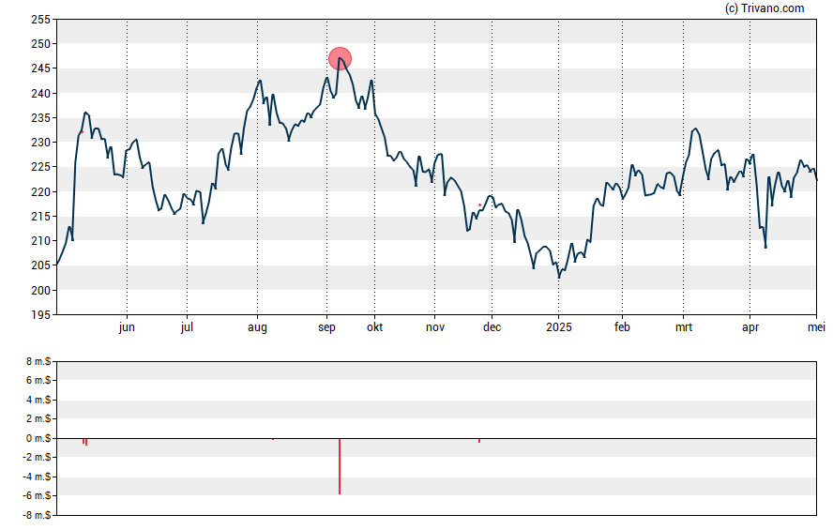Click the 'dec' x-axis label
The width and height of the screenshot is (833, 530).
[x=492, y=327]
